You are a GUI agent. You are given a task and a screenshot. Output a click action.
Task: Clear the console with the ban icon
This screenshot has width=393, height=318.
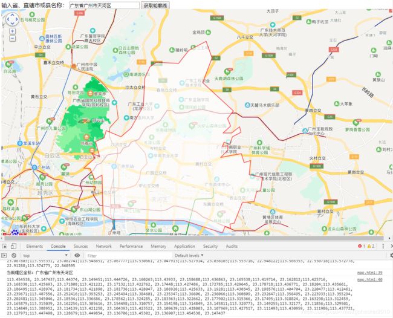14,255
